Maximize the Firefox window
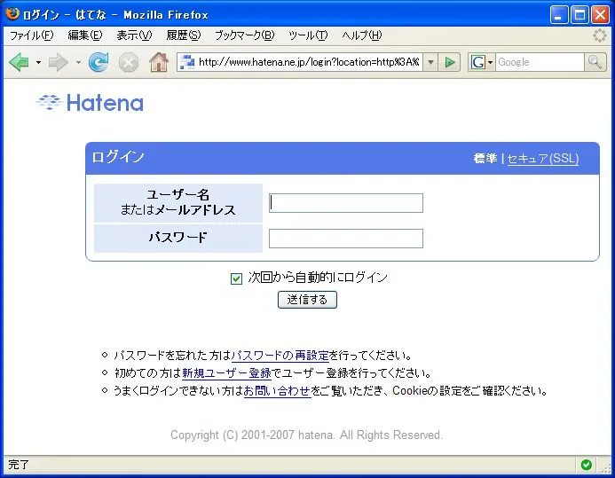This screenshot has height=478, width=615. tap(580, 15)
